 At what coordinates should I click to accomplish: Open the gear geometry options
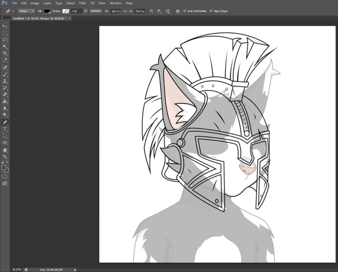point(177,11)
